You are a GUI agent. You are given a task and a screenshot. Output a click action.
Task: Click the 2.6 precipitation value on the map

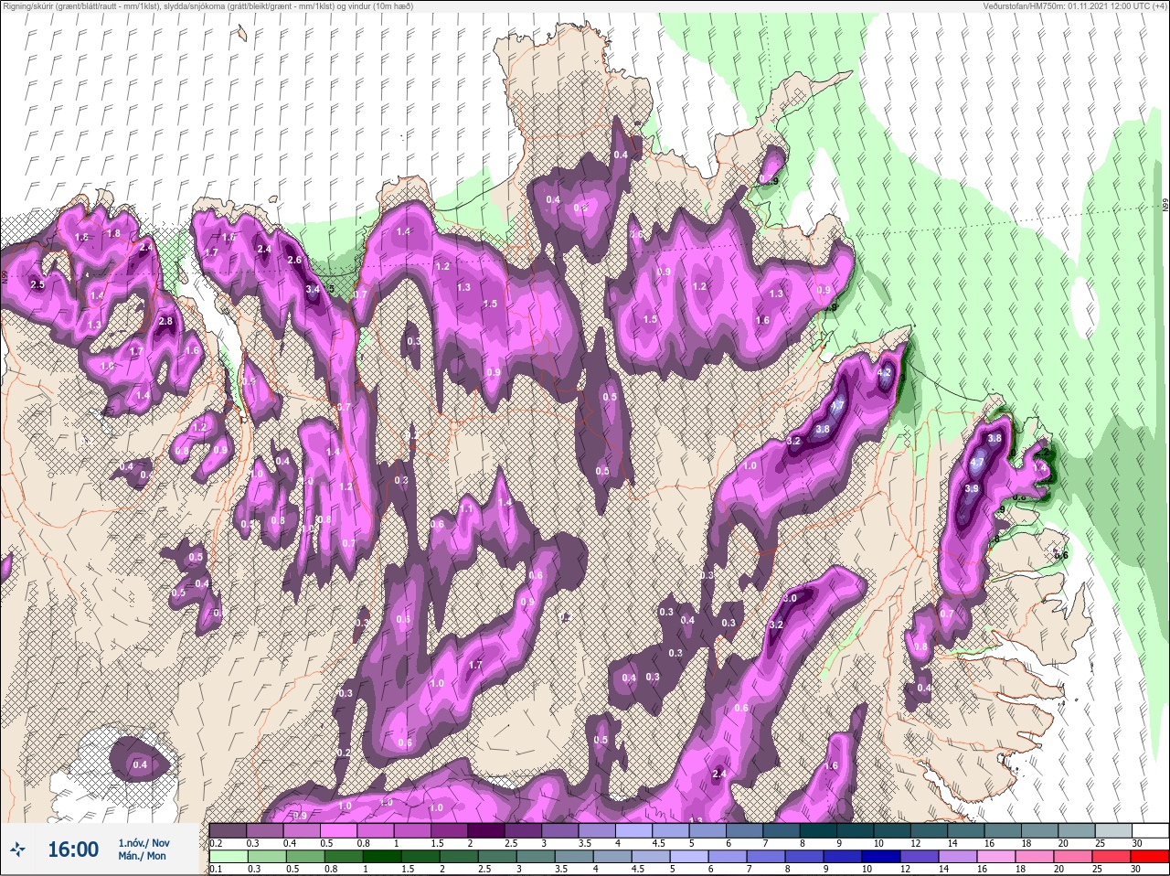coord(294,260)
